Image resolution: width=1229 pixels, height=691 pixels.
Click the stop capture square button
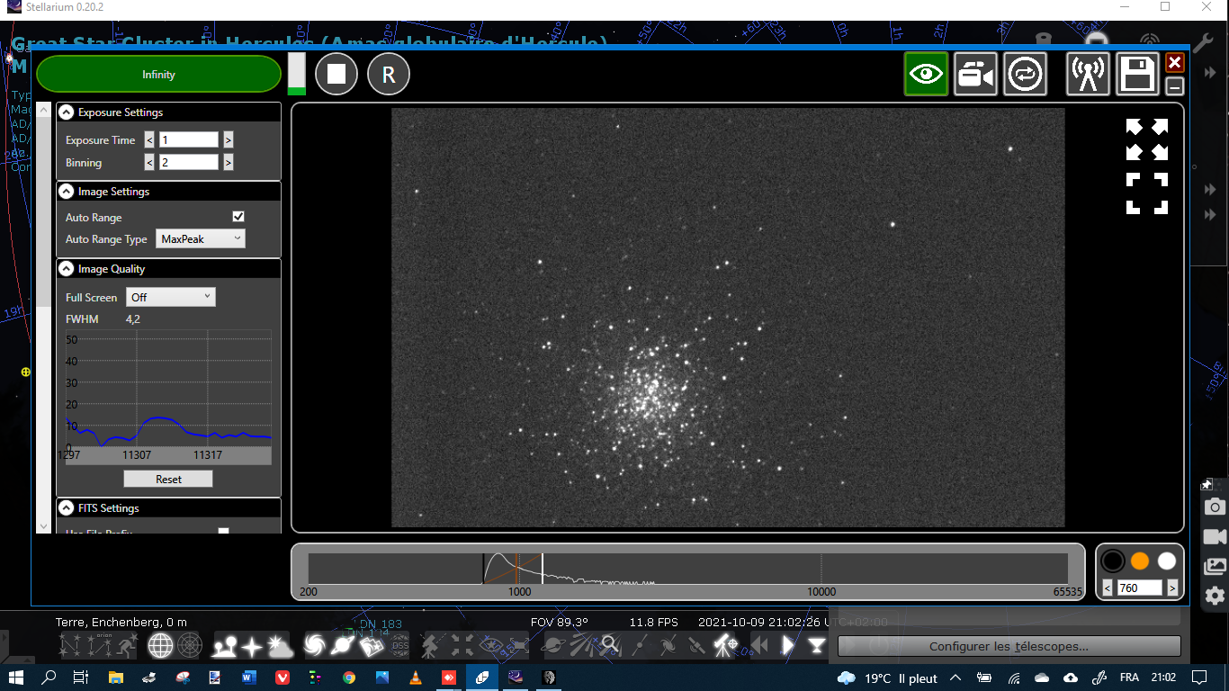(336, 74)
